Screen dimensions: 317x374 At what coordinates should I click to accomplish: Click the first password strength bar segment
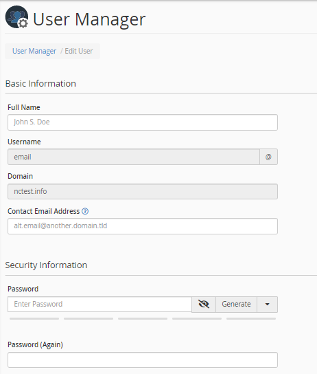[x=34, y=319]
